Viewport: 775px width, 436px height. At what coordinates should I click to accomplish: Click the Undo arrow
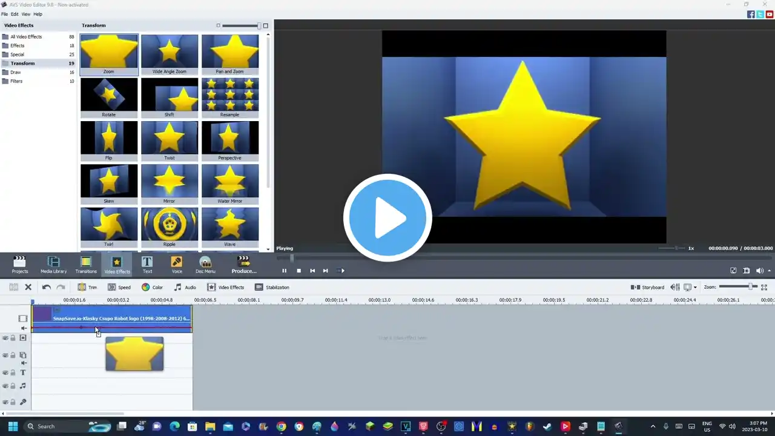[46, 287]
